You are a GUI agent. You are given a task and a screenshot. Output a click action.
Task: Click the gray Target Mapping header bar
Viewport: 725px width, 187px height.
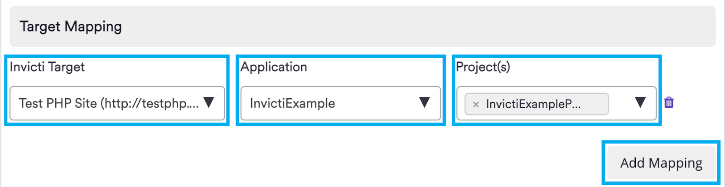(x=408, y=27)
